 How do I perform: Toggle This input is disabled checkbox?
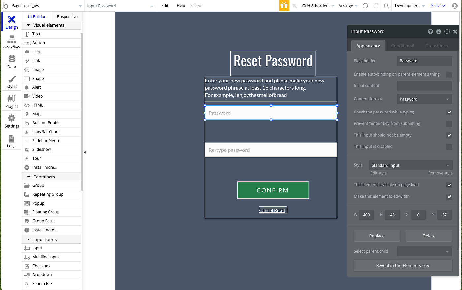[x=449, y=147]
